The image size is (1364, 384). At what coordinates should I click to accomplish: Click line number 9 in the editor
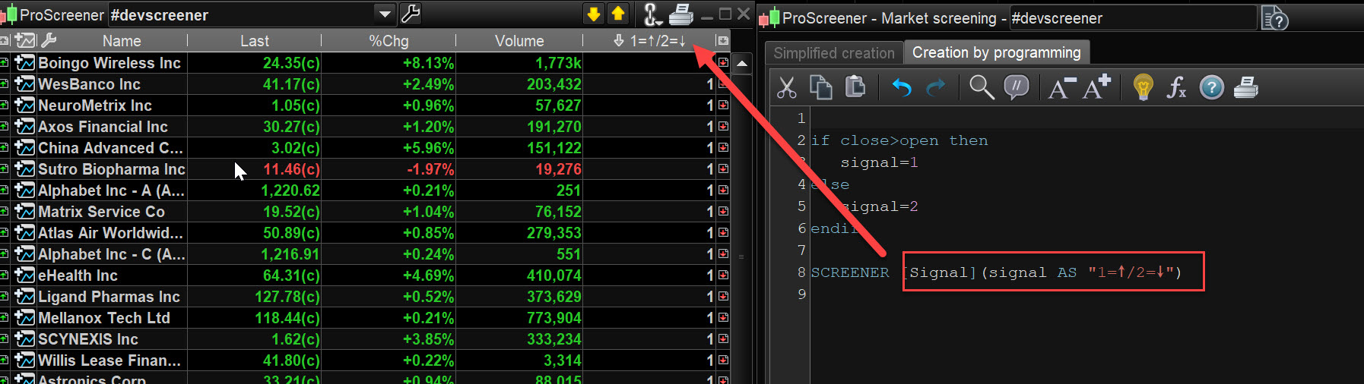801,294
